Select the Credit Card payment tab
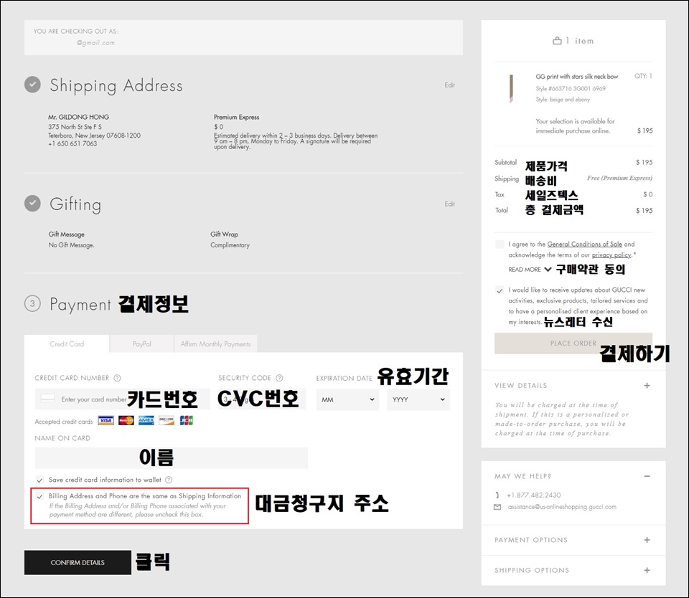This screenshot has width=689, height=598. [67, 343]
